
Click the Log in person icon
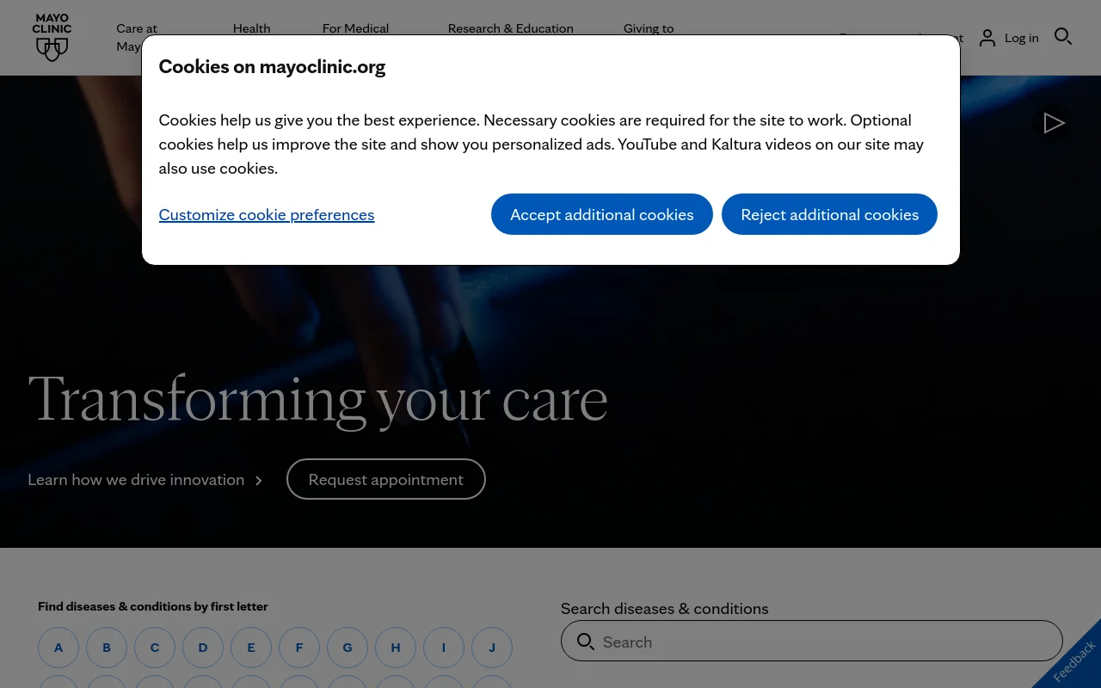pos(987,37)
